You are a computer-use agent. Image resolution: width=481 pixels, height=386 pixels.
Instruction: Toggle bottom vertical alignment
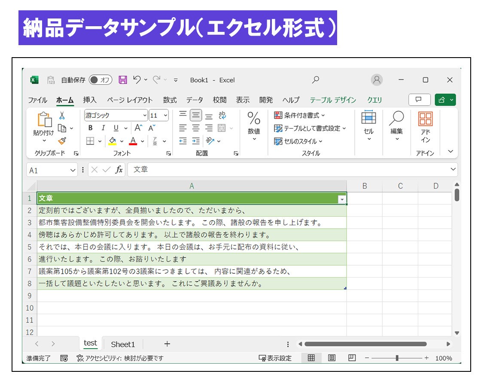(209, 116)
